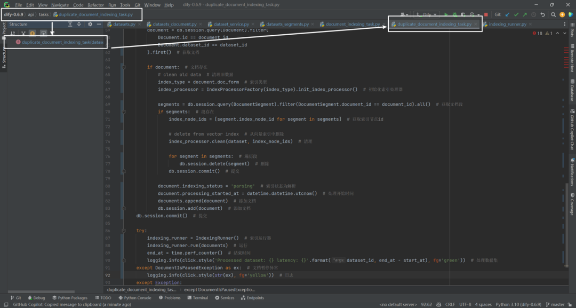Open the Dify run configuration dropdown
This screenshot has width=576, height=308.
click(426, 15)
